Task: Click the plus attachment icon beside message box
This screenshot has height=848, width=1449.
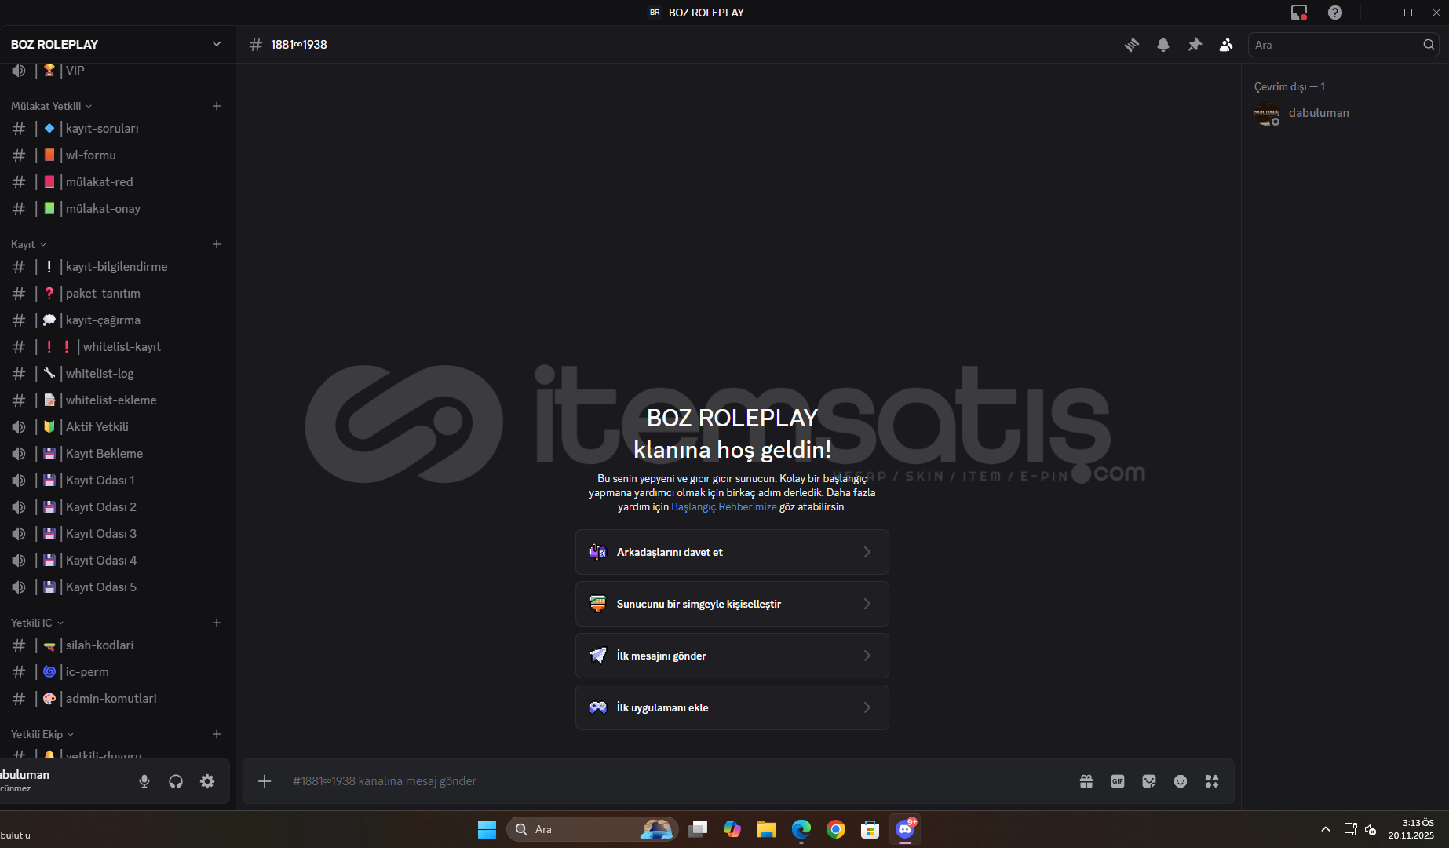Action: (x=265, y=781)
